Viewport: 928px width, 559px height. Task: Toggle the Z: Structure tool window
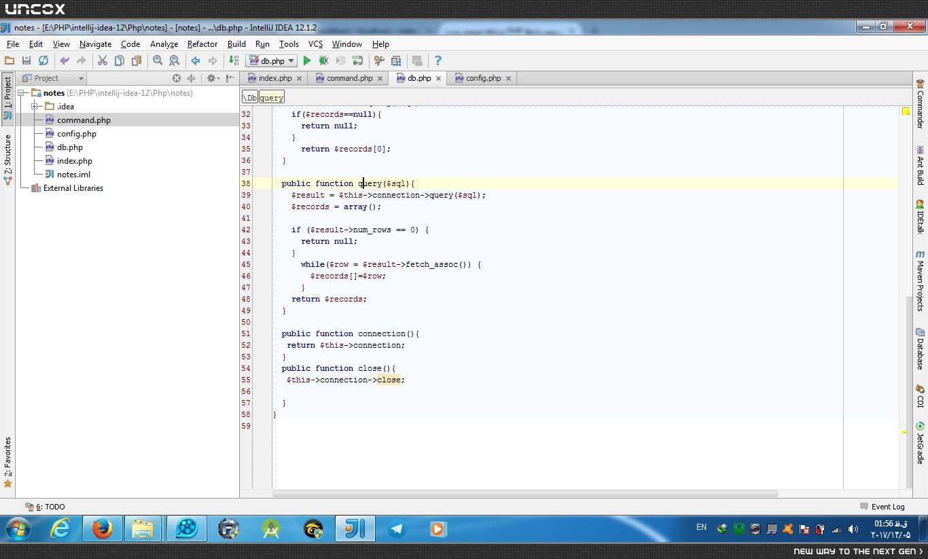[7, 160]
